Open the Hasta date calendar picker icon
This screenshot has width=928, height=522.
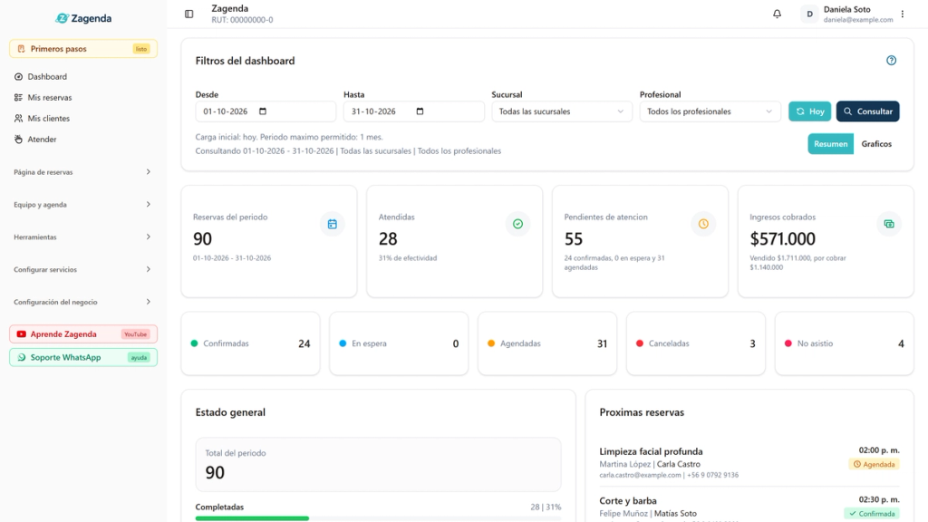[x=420, y=111]
